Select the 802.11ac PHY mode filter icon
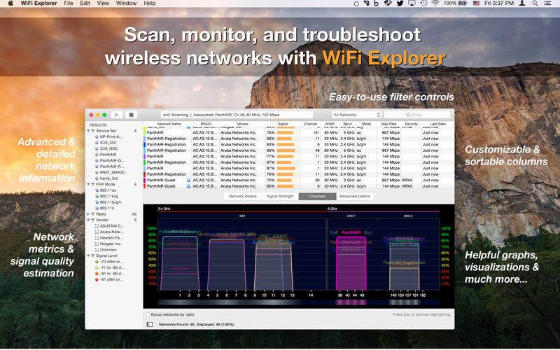This screenshot has height=350, width=560. point(97,190)
